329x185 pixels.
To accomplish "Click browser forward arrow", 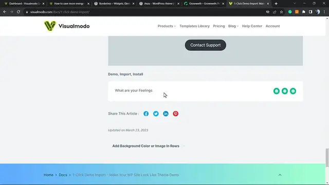I will pyautogui.click(x=11, y=12).
